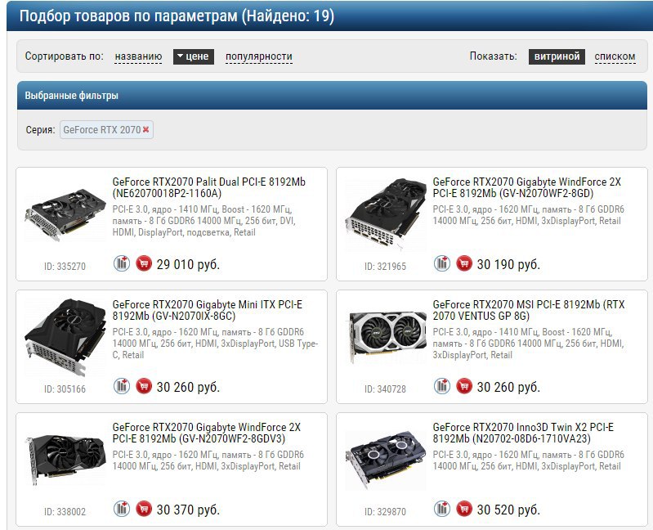The height and width of the screenshot is (530, 653).
Task: Show products as списком
Action: click(615, 56)
